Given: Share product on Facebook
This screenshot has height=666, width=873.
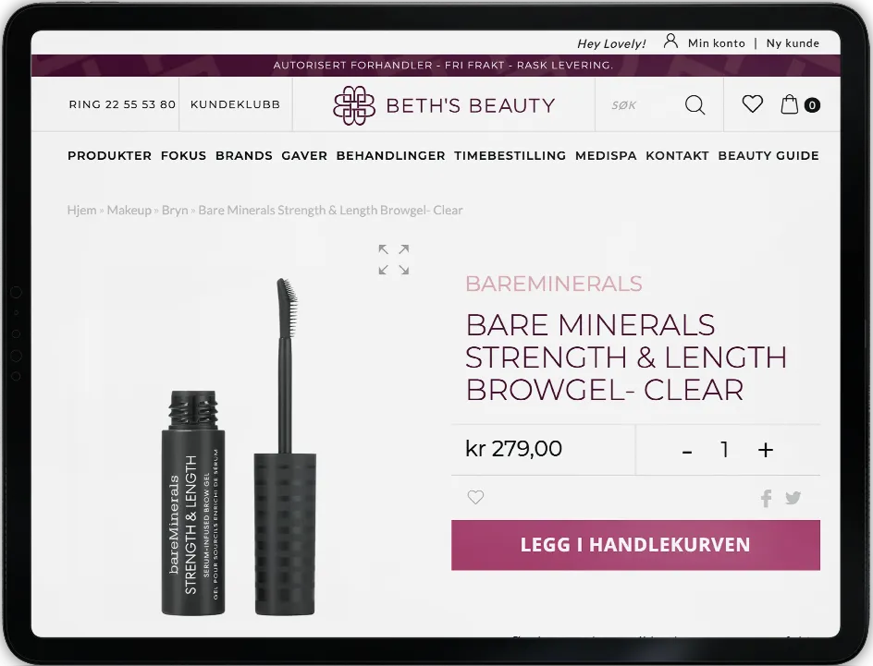Looking at the screenshot, I should [766, 498].
